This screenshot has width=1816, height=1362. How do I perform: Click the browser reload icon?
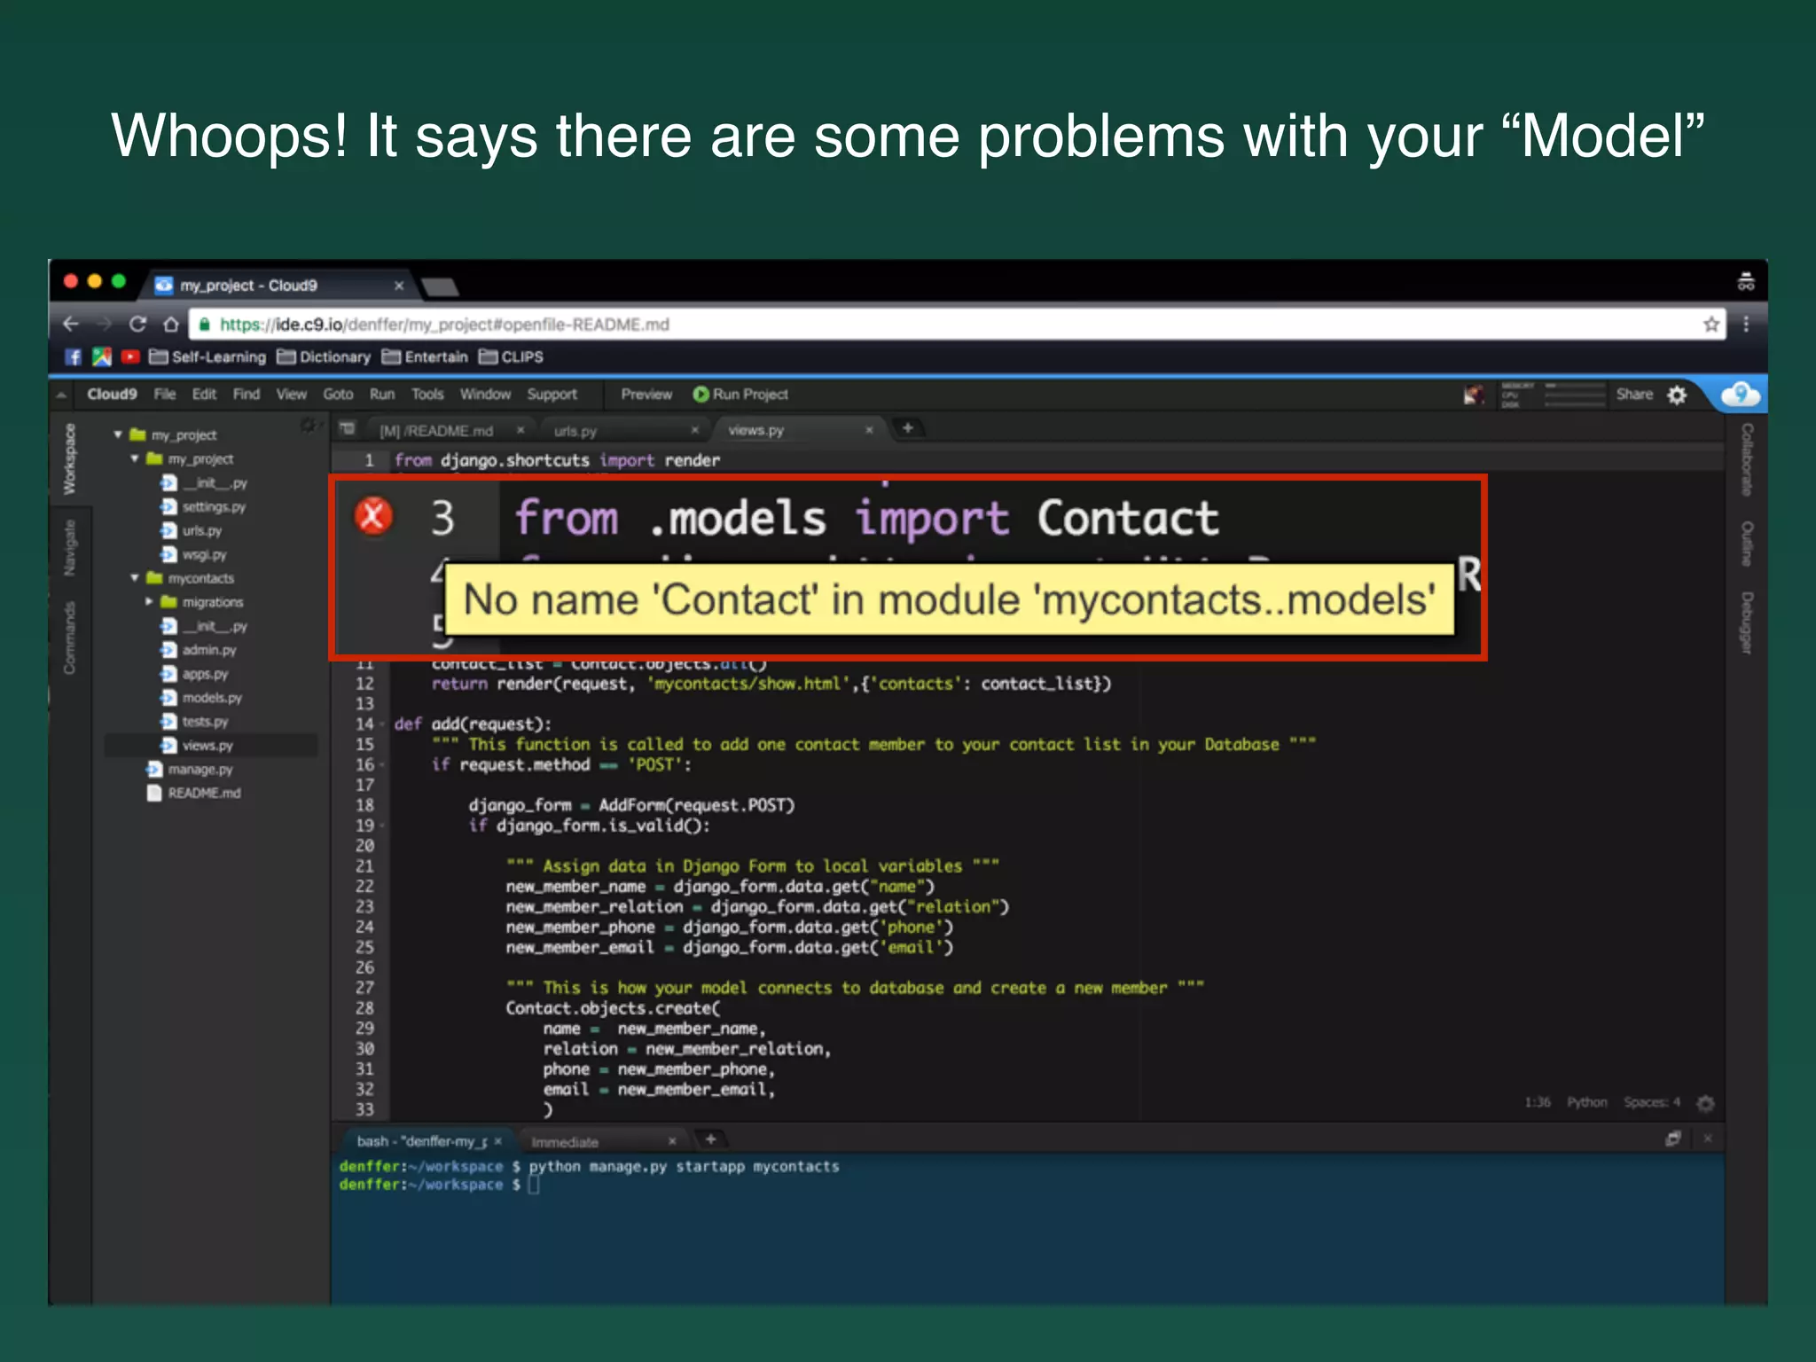(x=137, y=325)
